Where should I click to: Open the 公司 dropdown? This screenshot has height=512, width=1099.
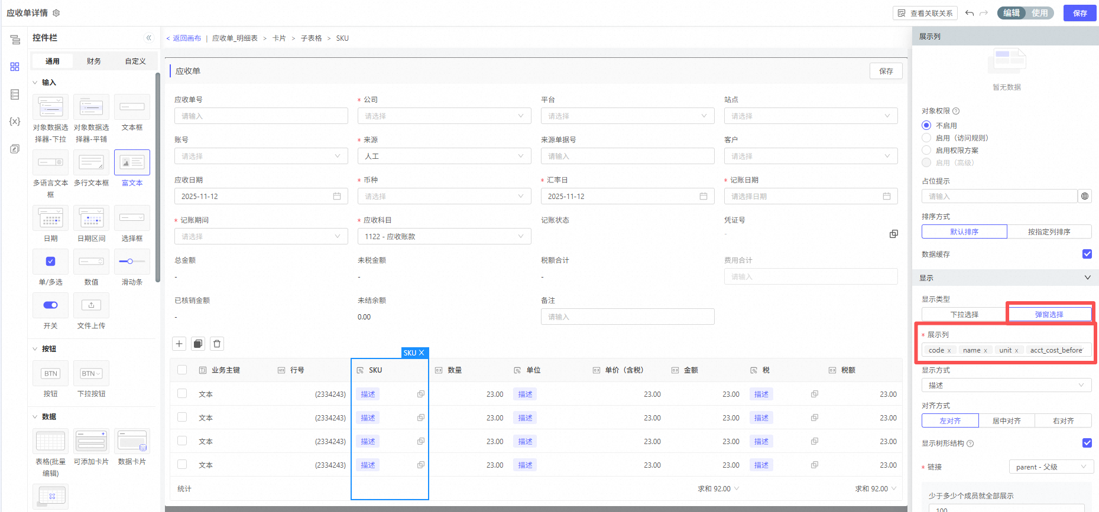[443, 116]
